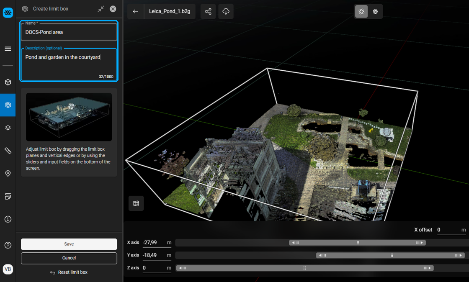Click the Y axis slider right handle

point(458,255)
